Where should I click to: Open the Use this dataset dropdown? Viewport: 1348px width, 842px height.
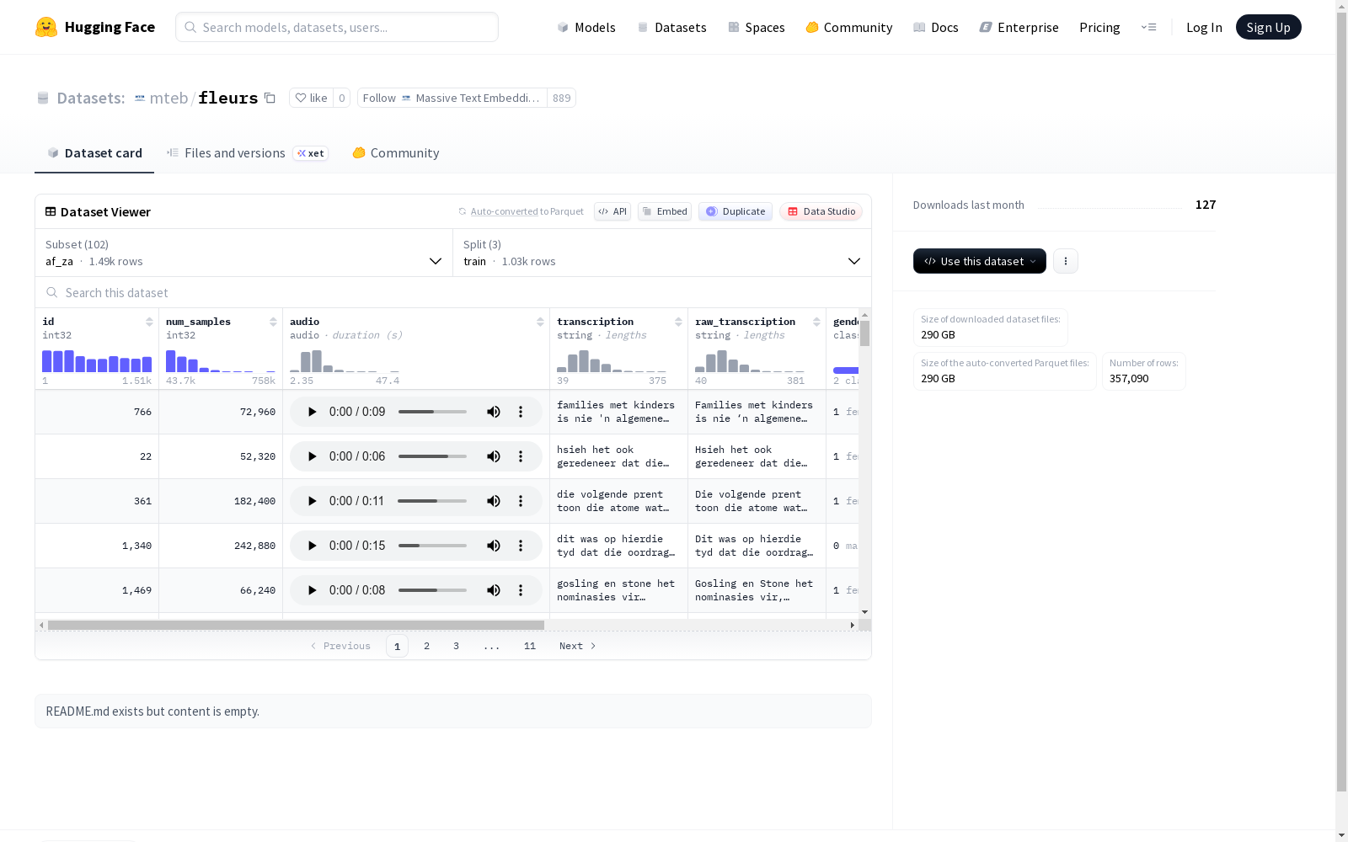tap(980, 261)
